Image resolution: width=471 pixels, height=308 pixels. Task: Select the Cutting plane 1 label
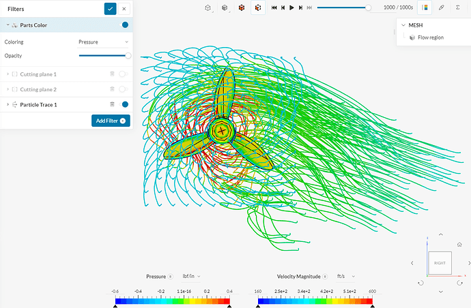pyautogui.click(x=38, y=74)
